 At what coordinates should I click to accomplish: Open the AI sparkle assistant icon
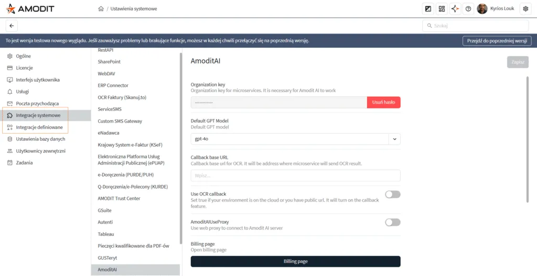click(x=455, y=9)
